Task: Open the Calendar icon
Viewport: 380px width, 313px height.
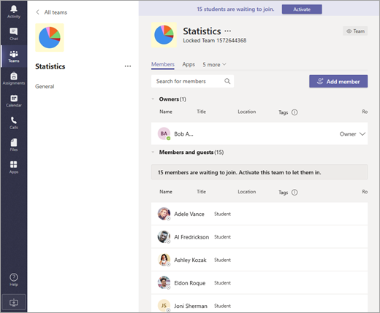Action: coord(14,98)
